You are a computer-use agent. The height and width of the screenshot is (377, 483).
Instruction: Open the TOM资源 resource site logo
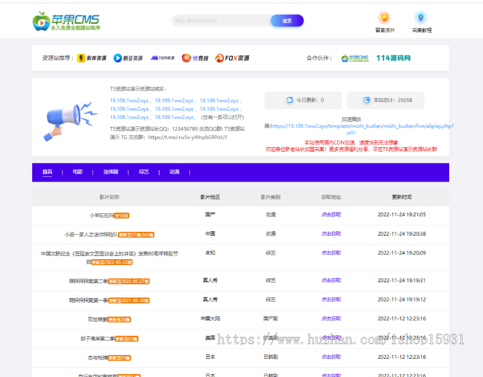tap(162, 58)
